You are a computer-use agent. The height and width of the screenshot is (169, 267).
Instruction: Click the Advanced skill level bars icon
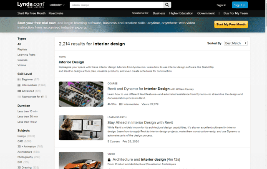pos(19,91)
